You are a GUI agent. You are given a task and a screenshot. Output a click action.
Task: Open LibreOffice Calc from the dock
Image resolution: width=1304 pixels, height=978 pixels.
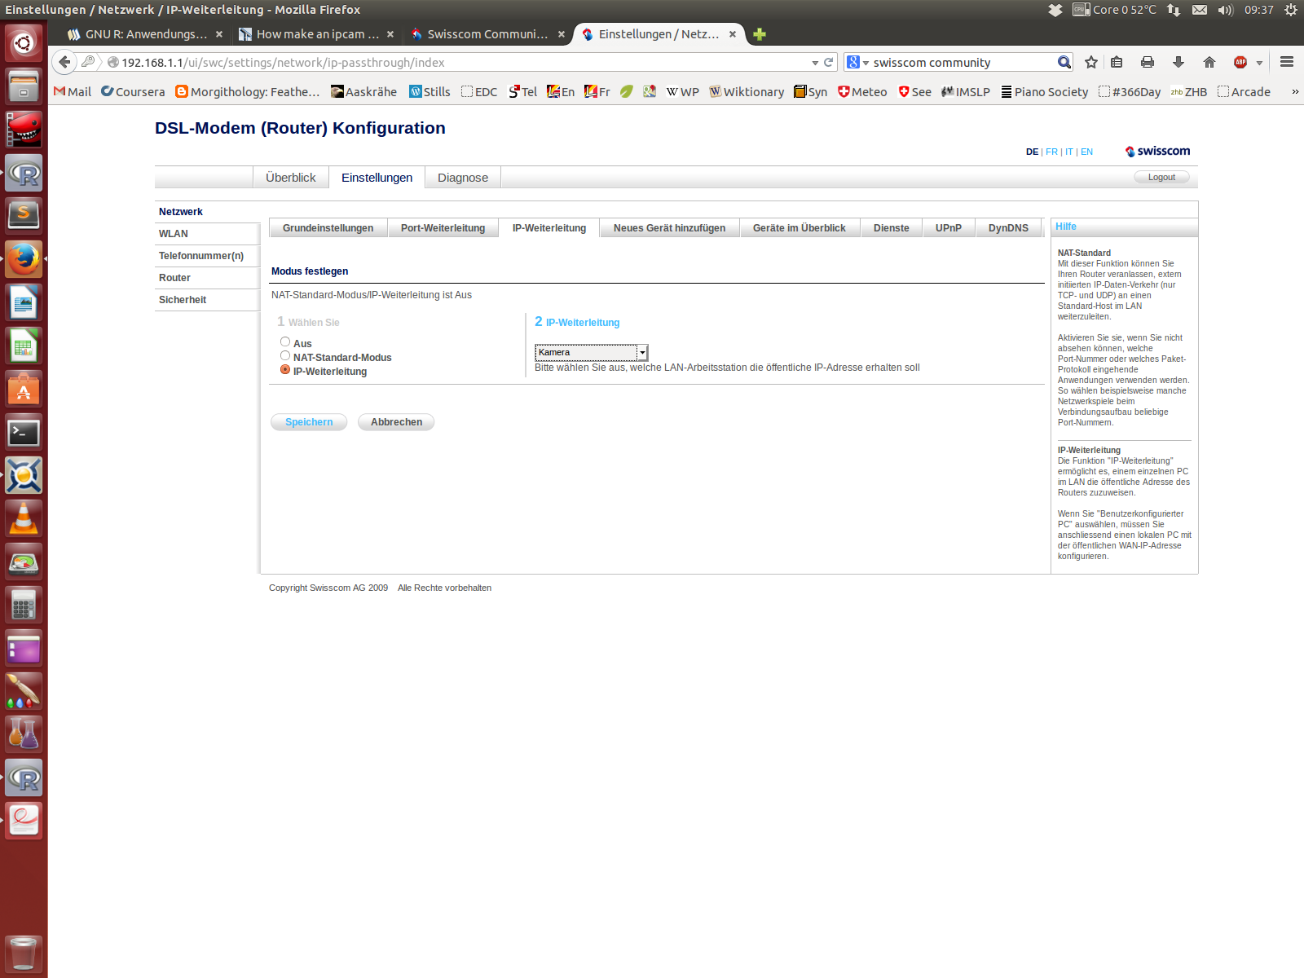pos(24,346)
